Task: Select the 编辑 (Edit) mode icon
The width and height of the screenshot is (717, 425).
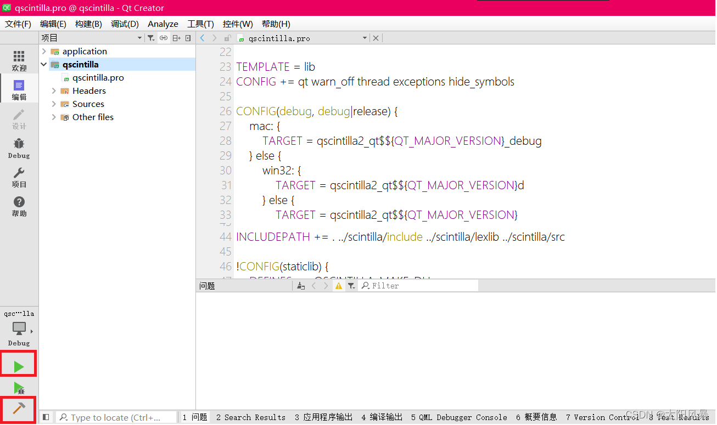Action: [18, 88]
